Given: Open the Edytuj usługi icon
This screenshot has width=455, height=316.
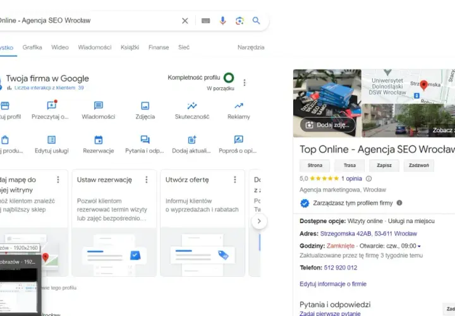Looking at the screenshot, I should (x=52, y=140).
